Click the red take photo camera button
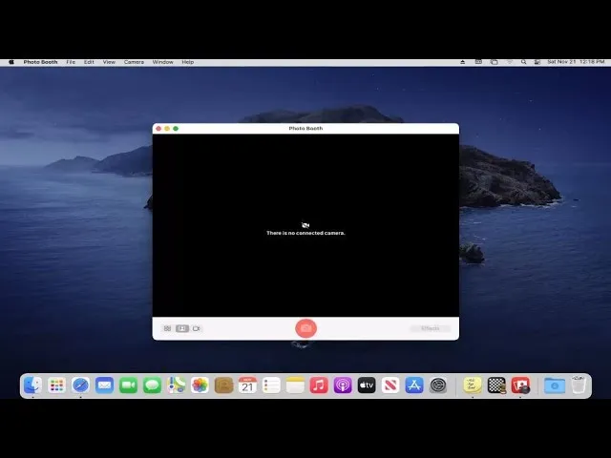This screenshot has width=611, height=458. [305, 328]
